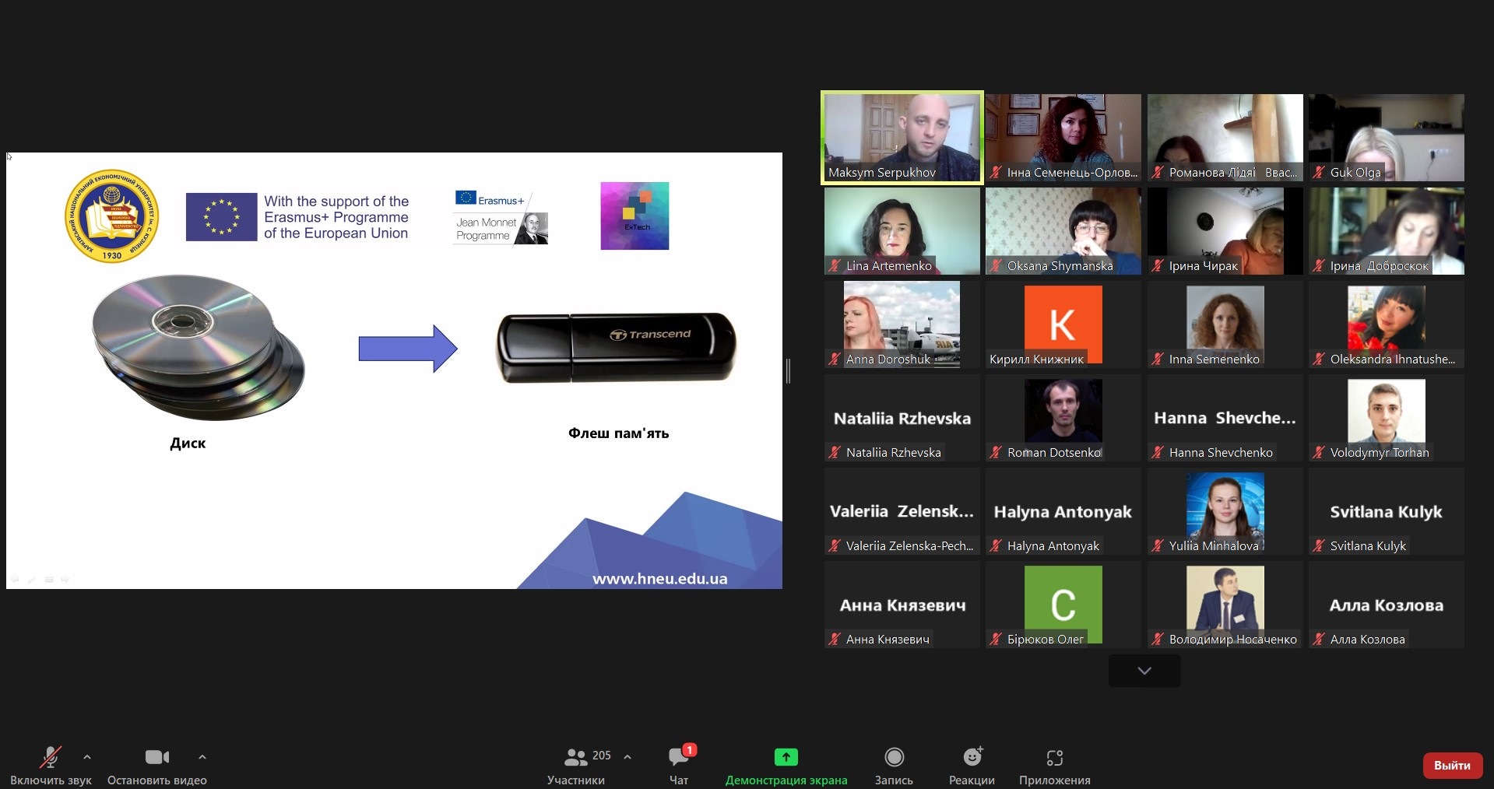1494x789 pixels.
Task: Open the Participants panel icon
Action: pyautogui.click(x=576, y=756)
